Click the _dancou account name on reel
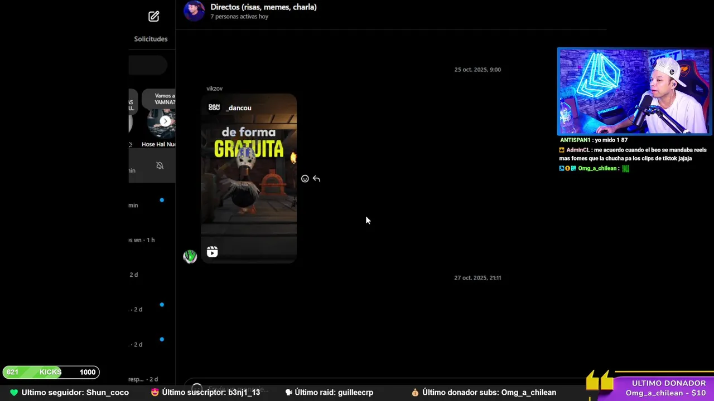This screenshot has height=401, width=714. point(239,108)
